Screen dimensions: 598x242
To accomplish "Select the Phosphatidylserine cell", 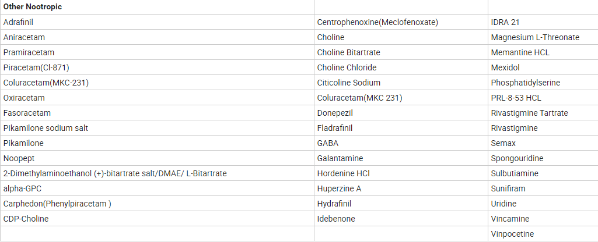I will tap(525, 83).
